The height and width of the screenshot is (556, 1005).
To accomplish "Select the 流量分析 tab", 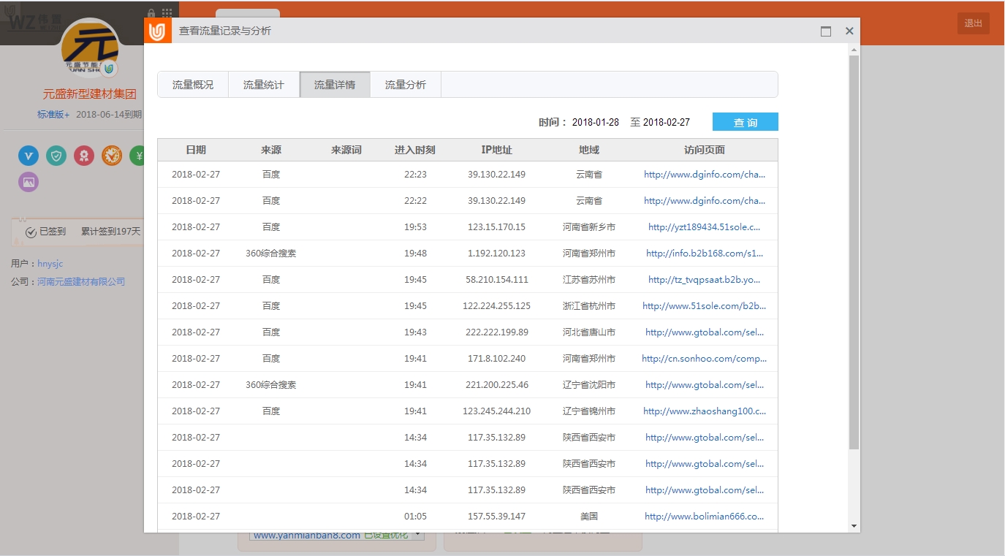I will (x=406, y=85).
